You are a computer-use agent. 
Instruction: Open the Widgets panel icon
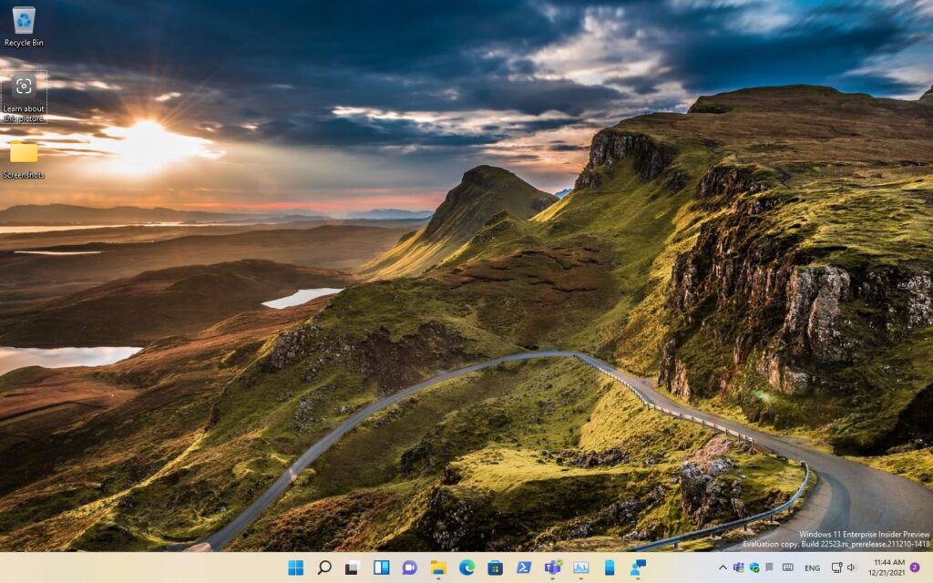click(381, 568)
